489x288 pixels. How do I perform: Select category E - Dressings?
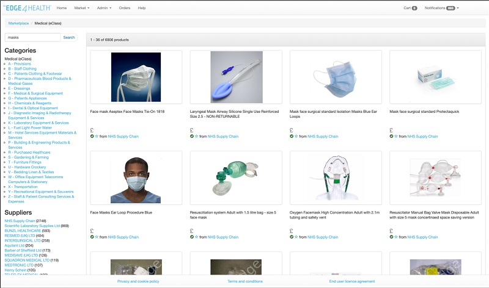click(x=19, y=88)
